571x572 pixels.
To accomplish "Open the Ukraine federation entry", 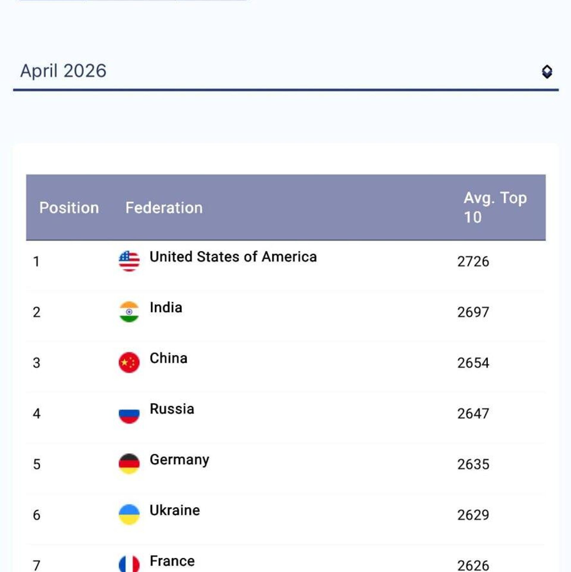I will (x=175, y=510).
